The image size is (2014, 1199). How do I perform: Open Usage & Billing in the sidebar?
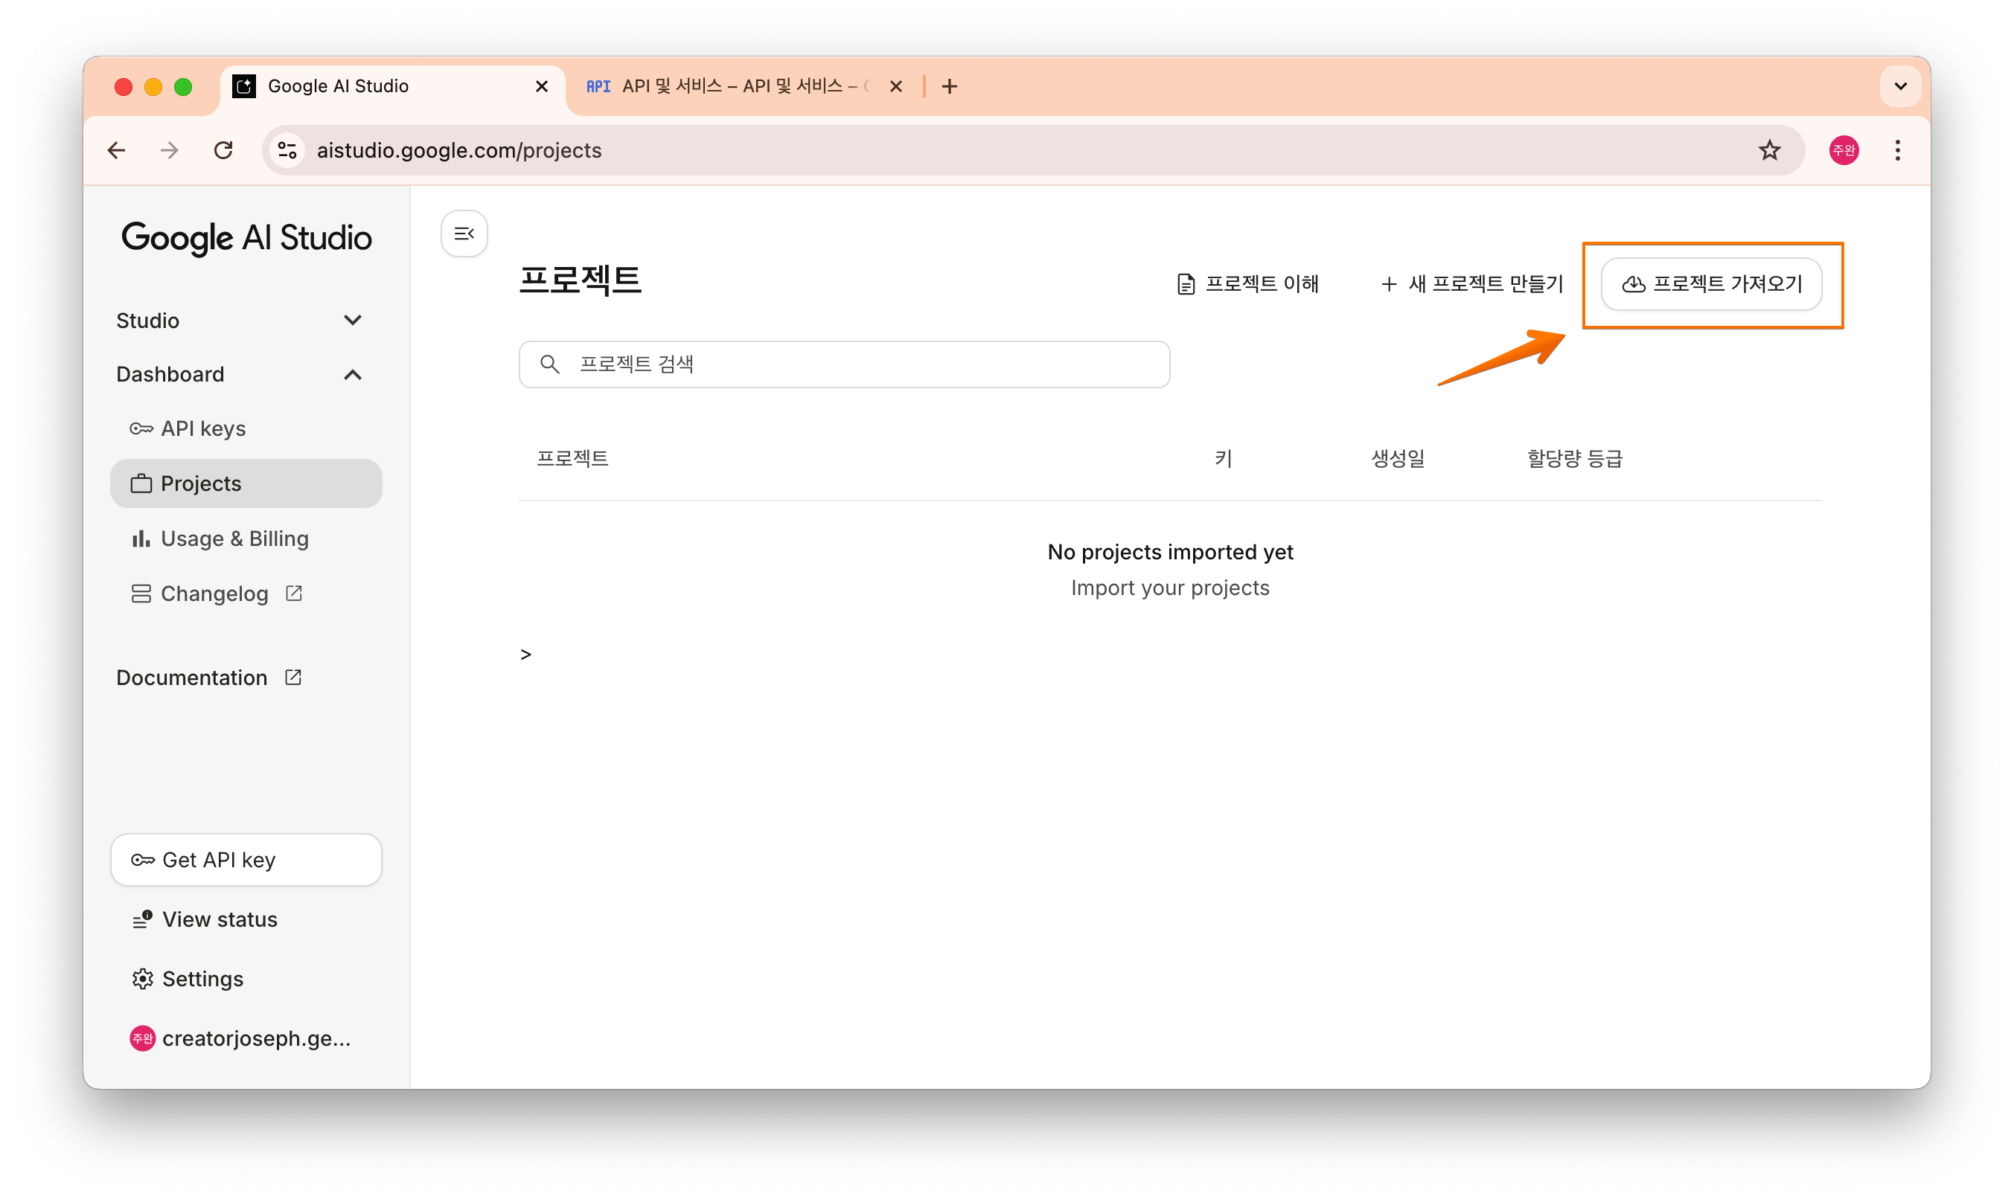tap(234, 539)
